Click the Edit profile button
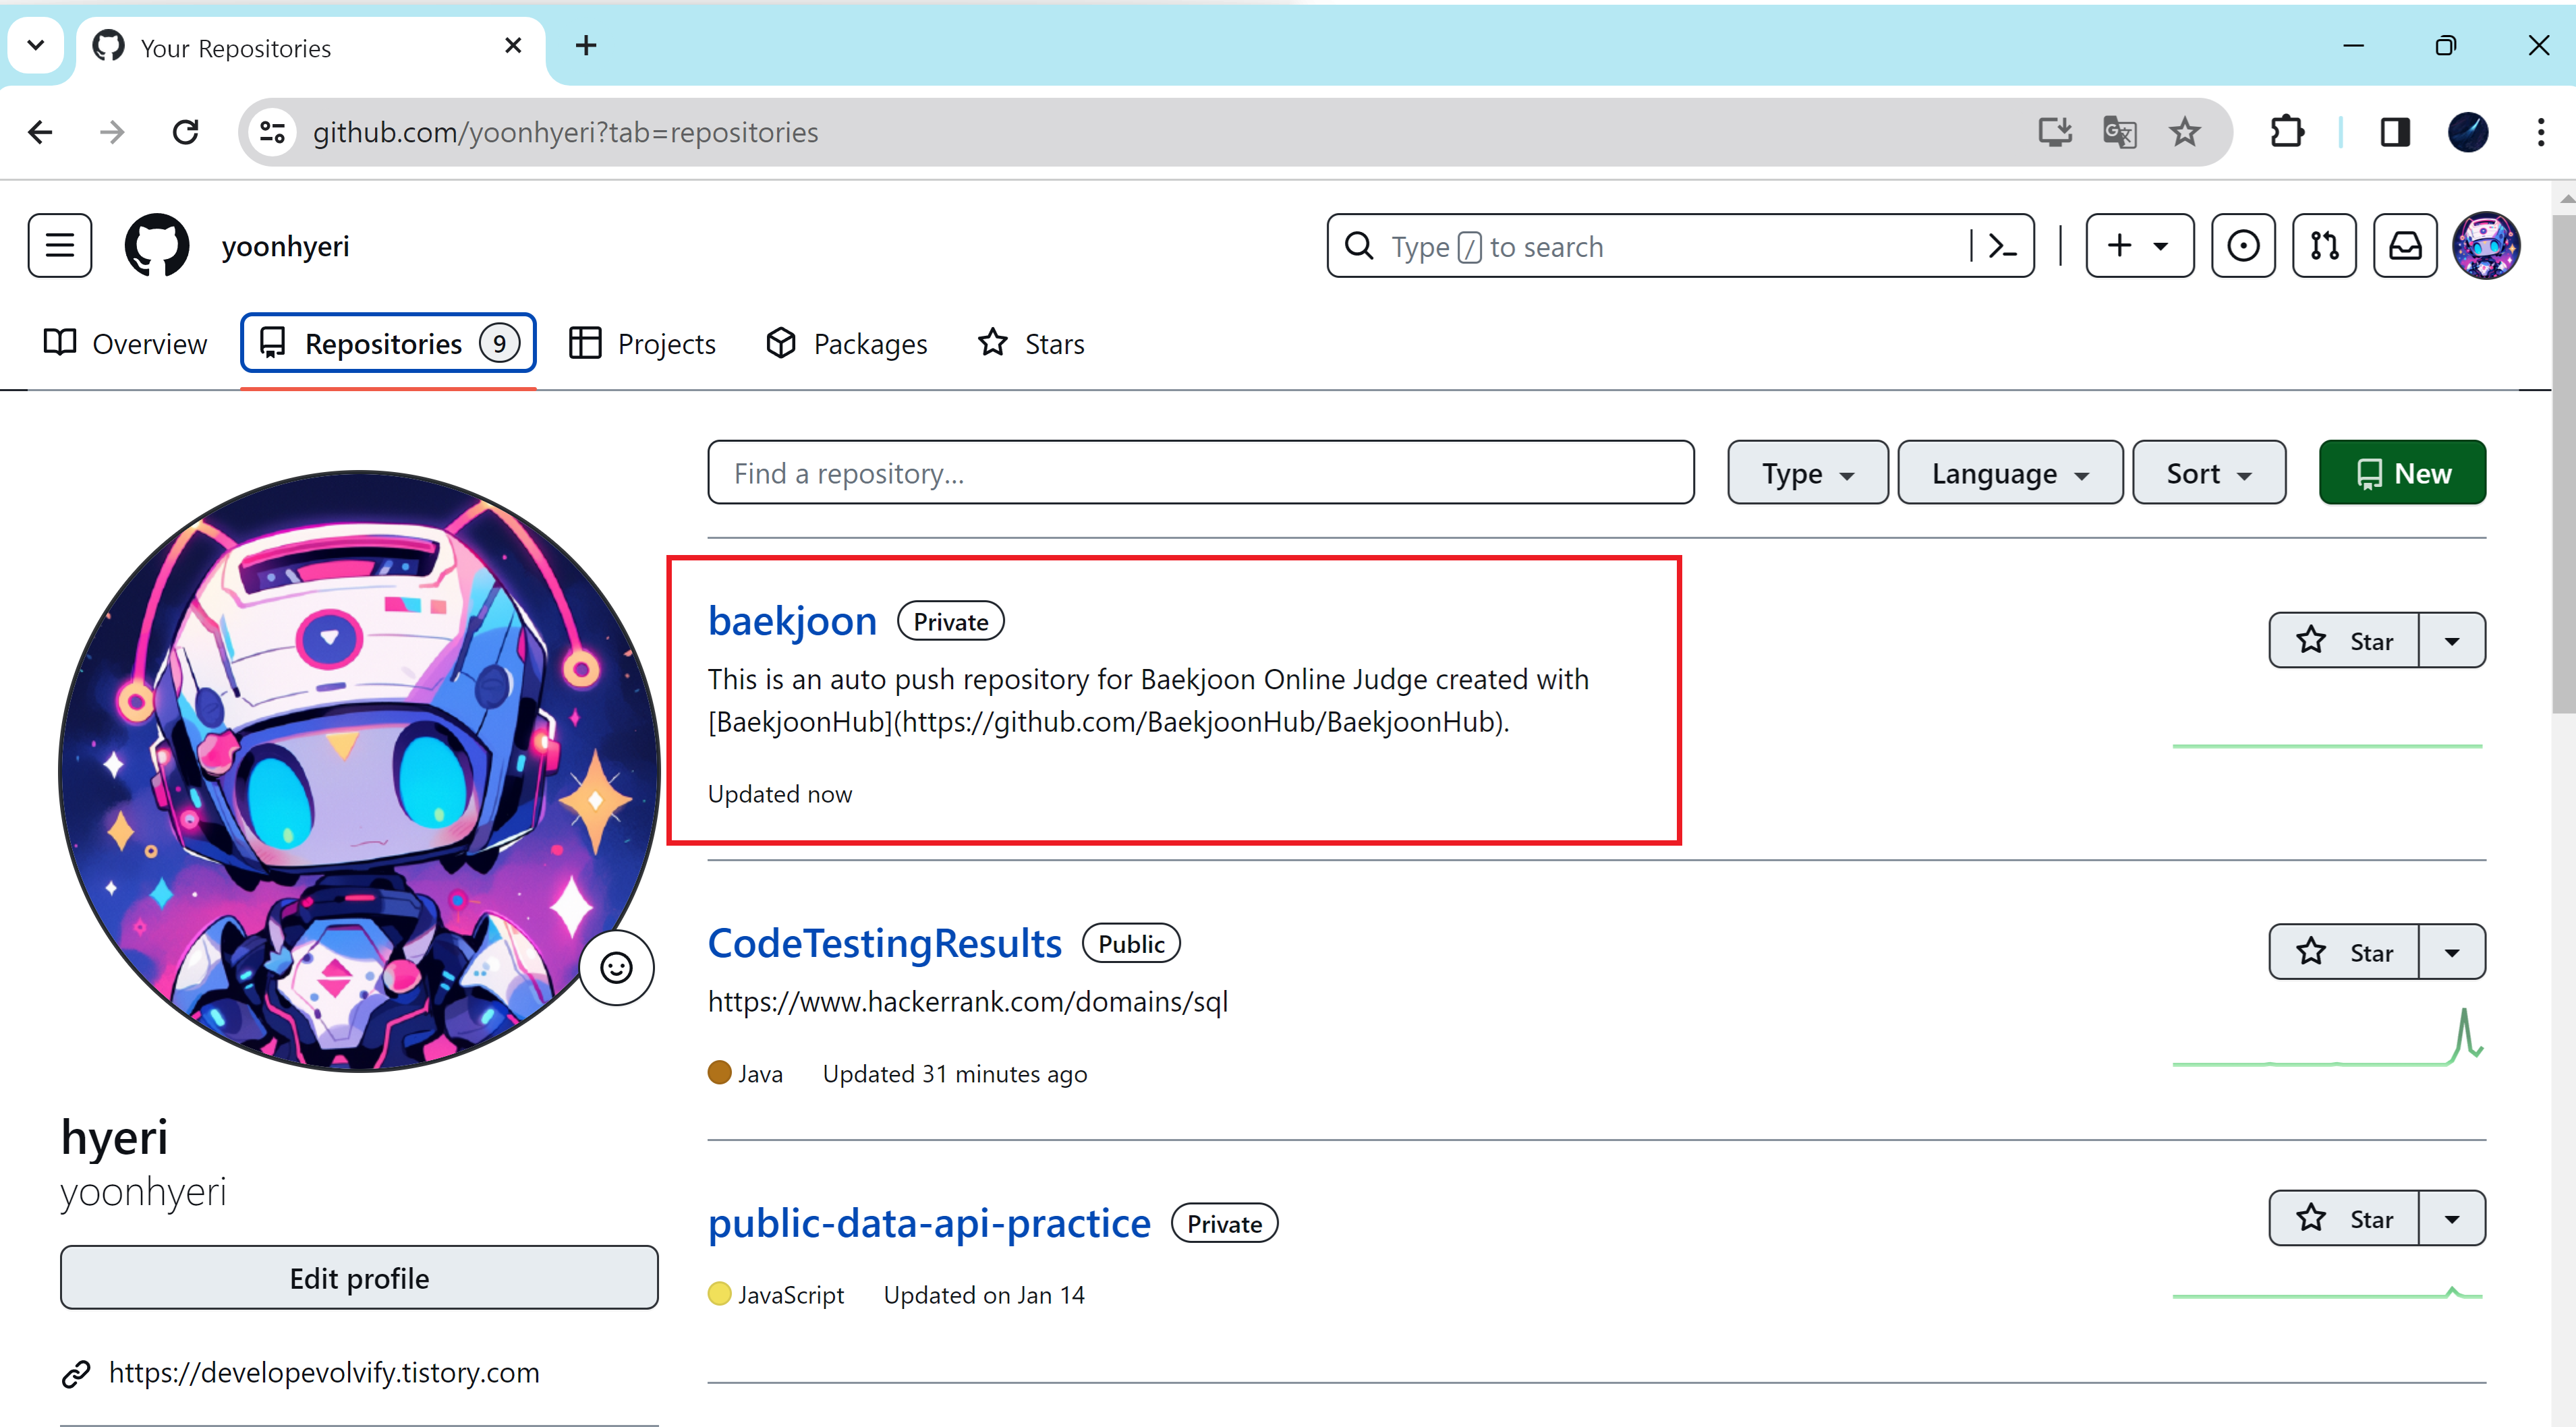 359,1278
